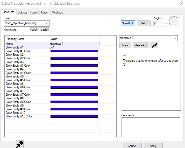Click the Glow Entity #1 Color label
Image resolution: width=185 pixels, height=148 pixels.
(18, 51)
